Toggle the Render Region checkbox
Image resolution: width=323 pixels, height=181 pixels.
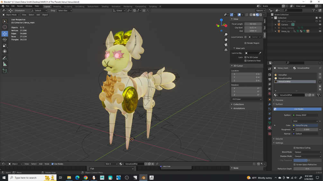point(245,43)
